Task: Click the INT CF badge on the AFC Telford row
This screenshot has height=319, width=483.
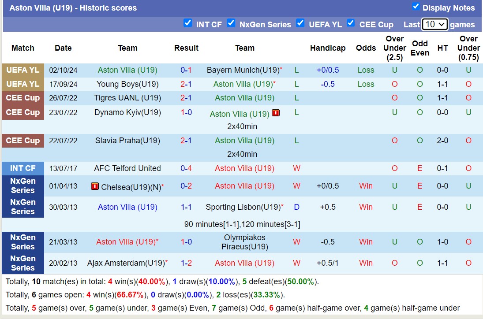Action: [x=22, y=168]
